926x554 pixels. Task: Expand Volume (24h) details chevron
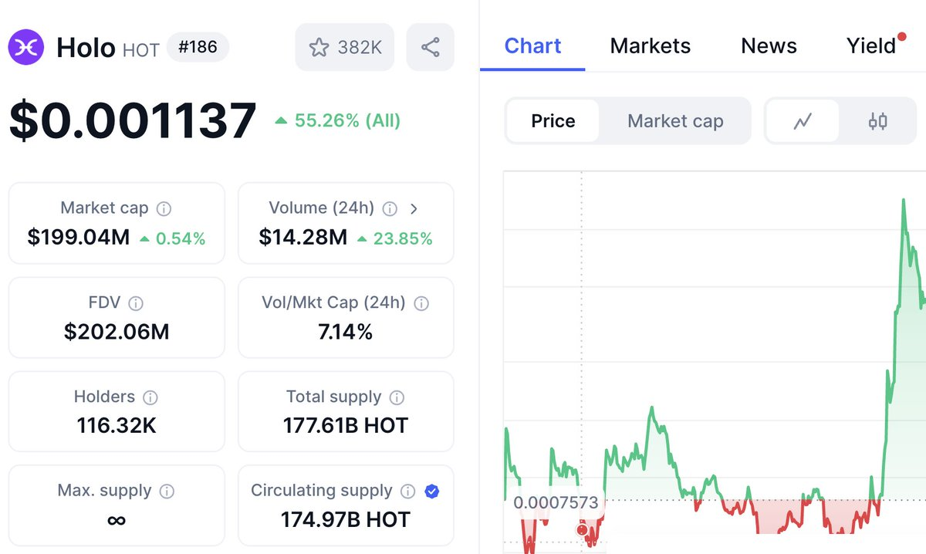point(414,208)
